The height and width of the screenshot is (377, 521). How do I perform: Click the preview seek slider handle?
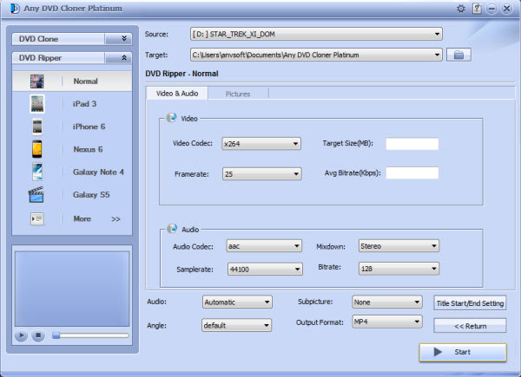tap(56, 335)
